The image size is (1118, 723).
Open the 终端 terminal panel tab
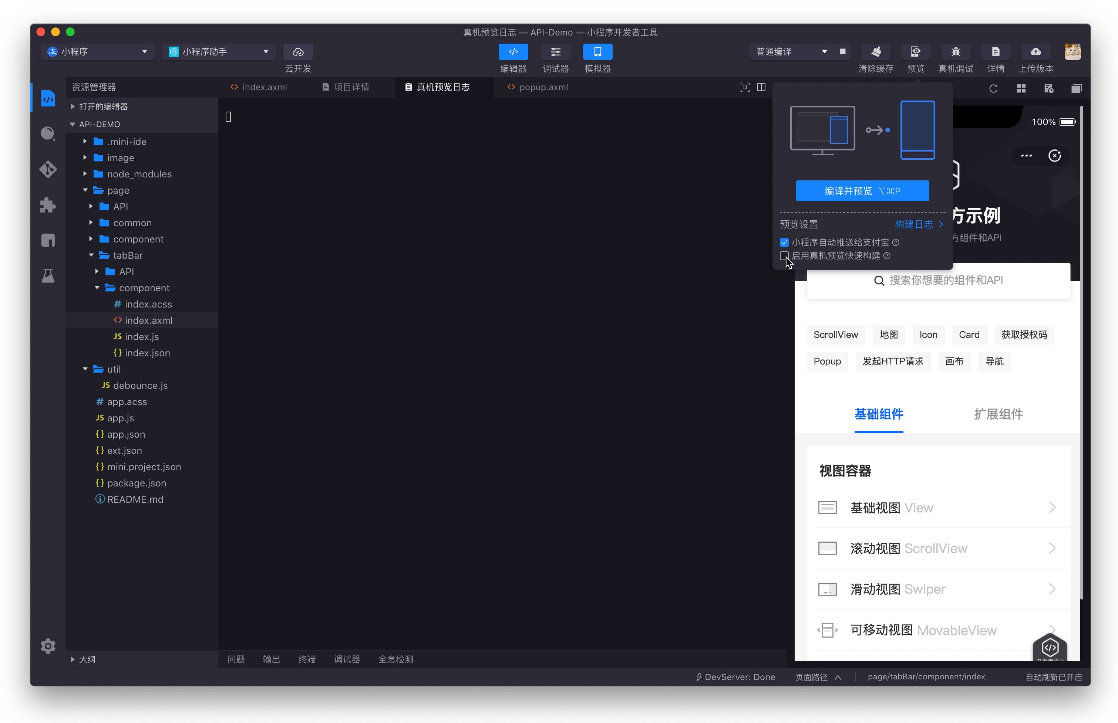pos(307,659)
